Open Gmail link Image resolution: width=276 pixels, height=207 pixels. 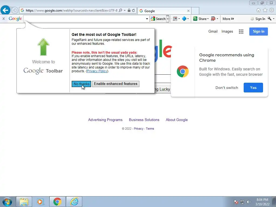coord(213,31)
